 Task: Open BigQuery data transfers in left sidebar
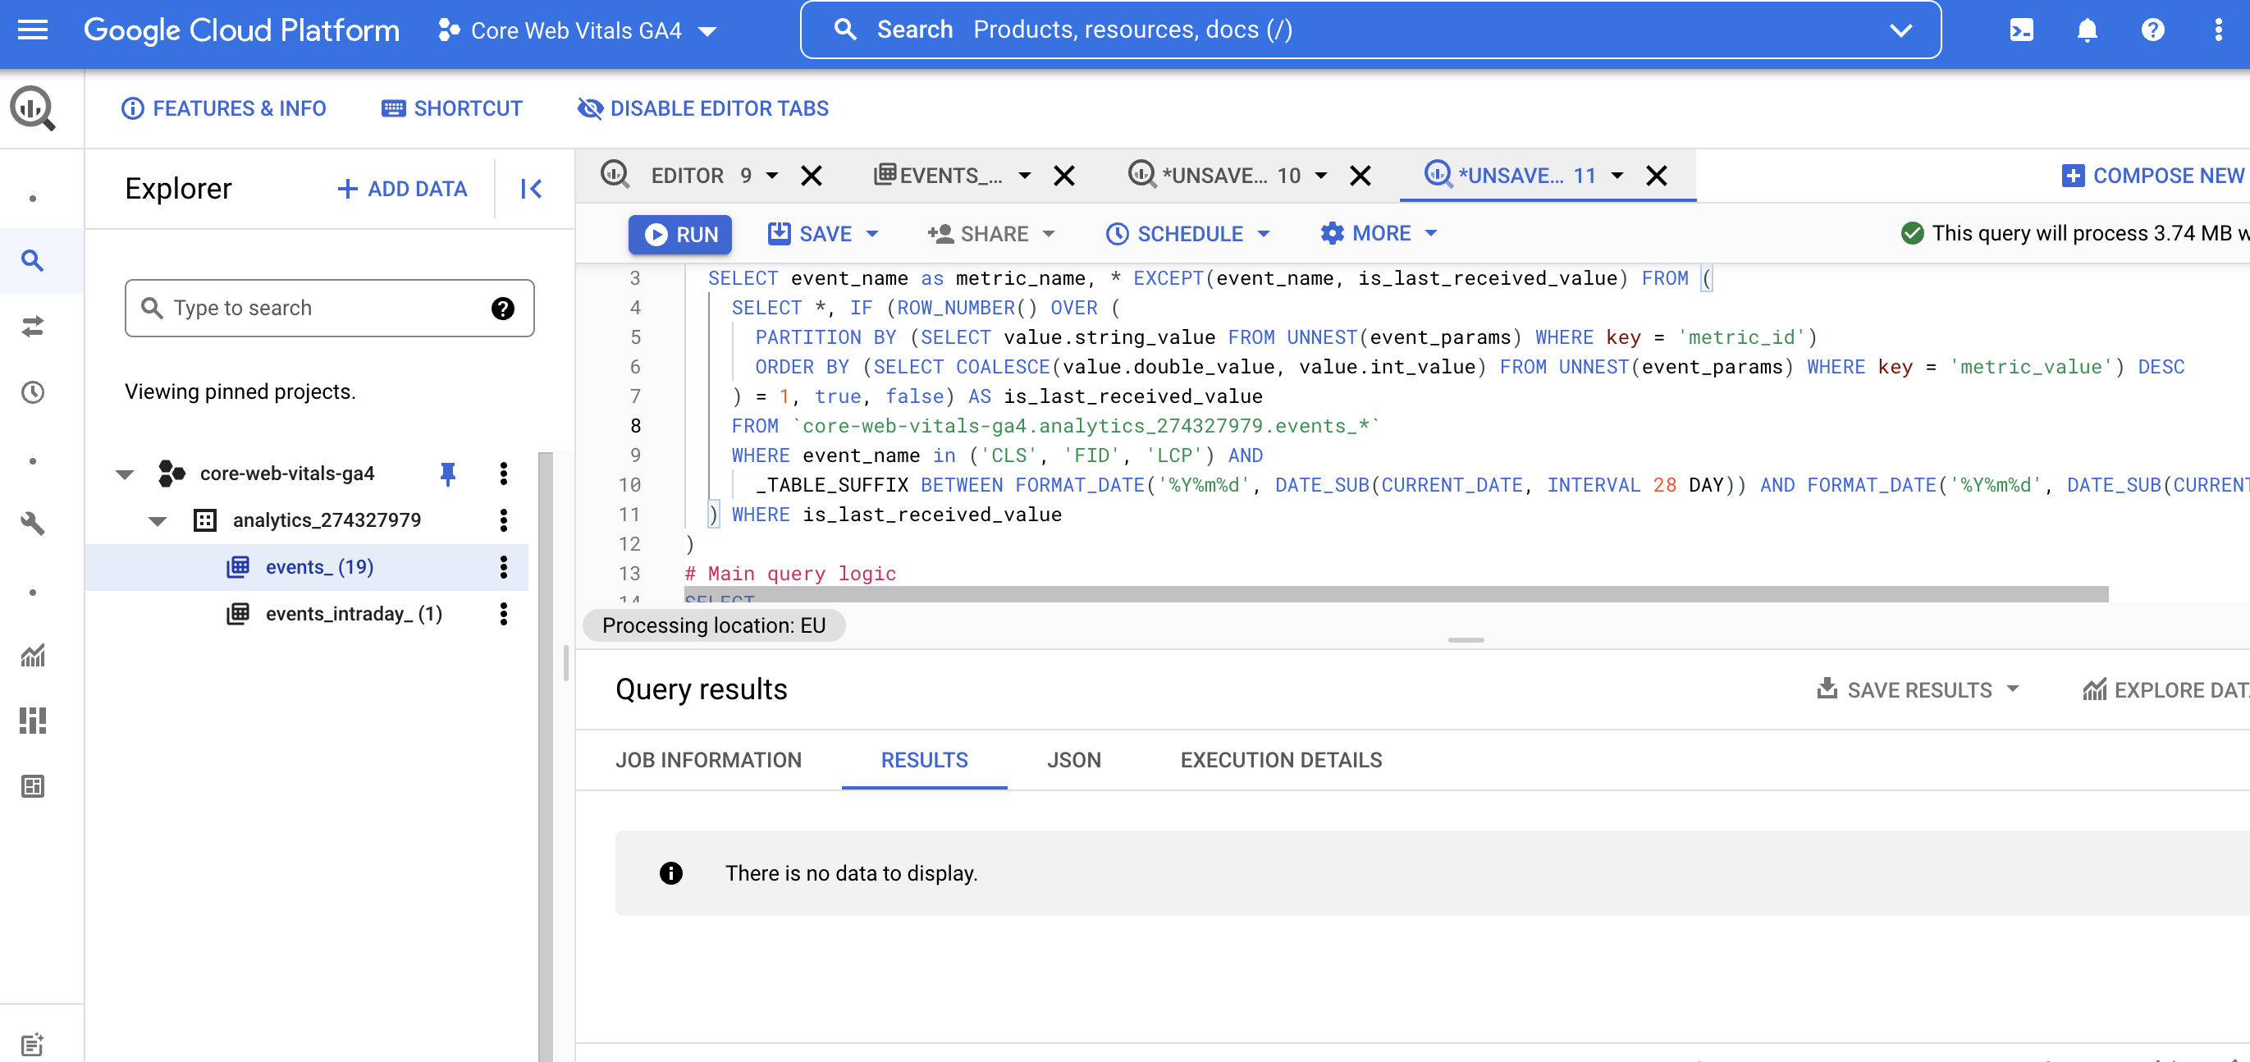(x=32, y=327)
